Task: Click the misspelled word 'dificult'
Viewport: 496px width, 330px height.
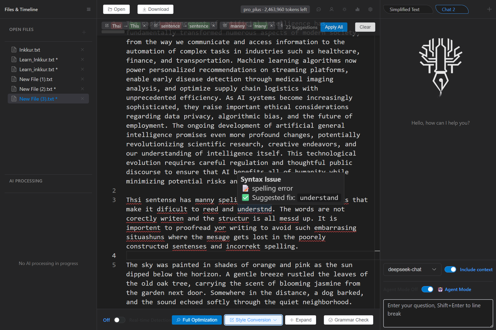Action: point(172,209)
